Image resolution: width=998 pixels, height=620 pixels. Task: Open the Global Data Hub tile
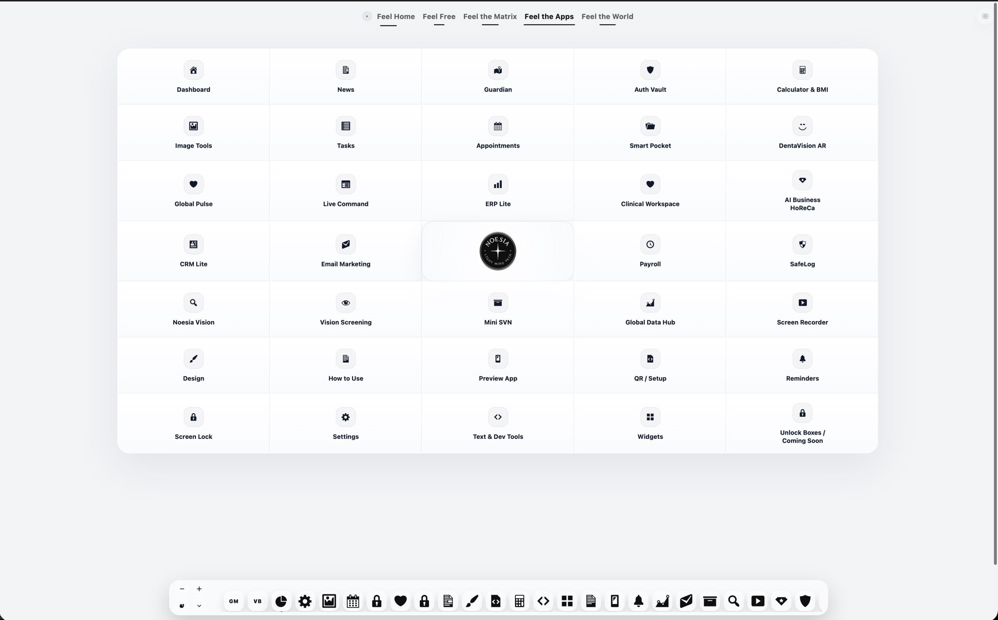650,310
